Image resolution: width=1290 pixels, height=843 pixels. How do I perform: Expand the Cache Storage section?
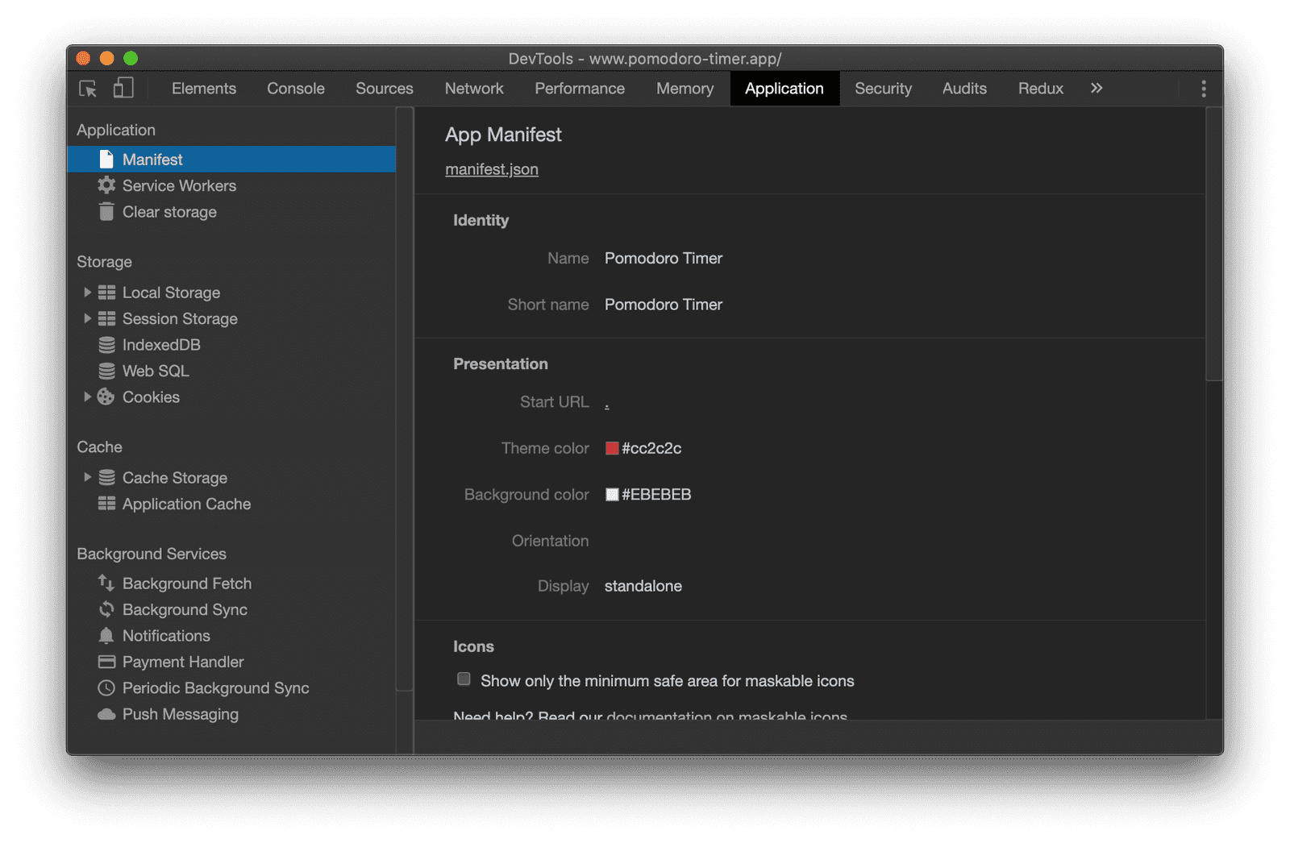[88, 477]
